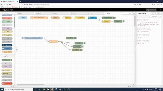This screenshot has height=91, width=163.
Task: Select the ui_control node
Action: click(80, 18)
